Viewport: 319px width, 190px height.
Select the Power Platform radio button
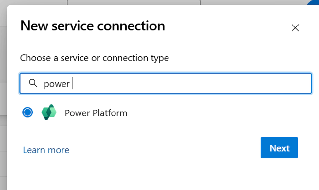[x=28, y=112]
